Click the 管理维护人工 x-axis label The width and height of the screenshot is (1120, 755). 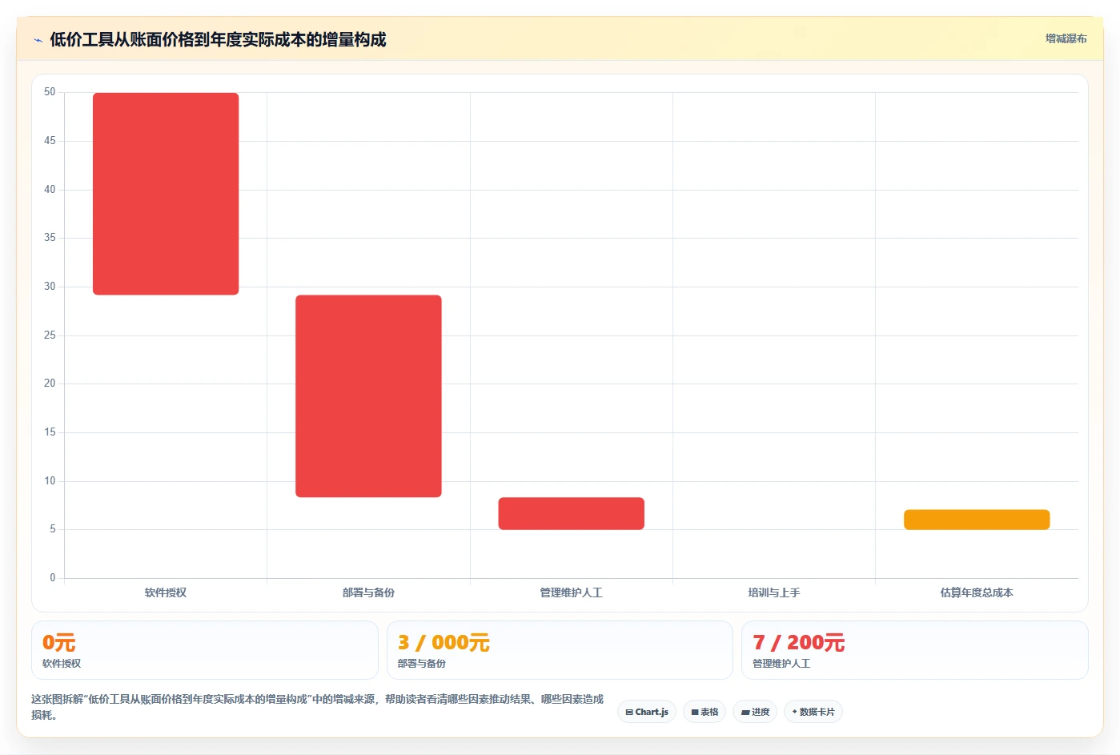pyautogui.click(x=571, y=592)
